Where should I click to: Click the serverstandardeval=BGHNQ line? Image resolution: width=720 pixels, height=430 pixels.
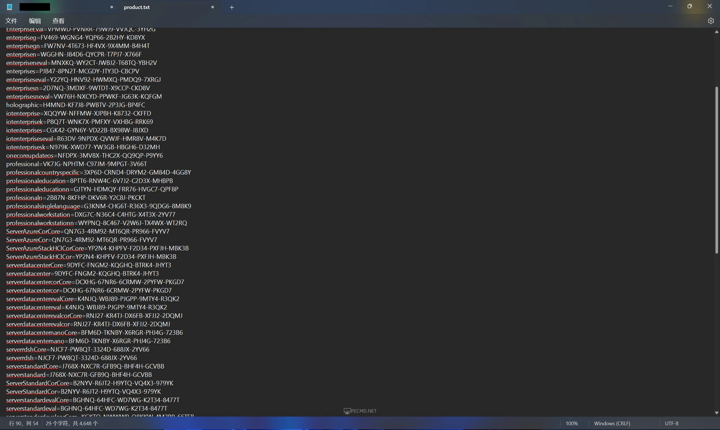[x=87, y=408]
